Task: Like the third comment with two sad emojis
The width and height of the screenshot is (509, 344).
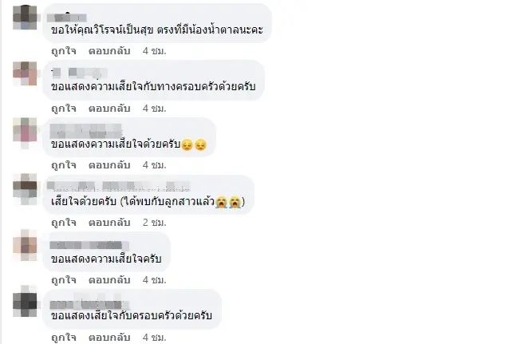Action: pyautogui.click(x=64, y=165)
